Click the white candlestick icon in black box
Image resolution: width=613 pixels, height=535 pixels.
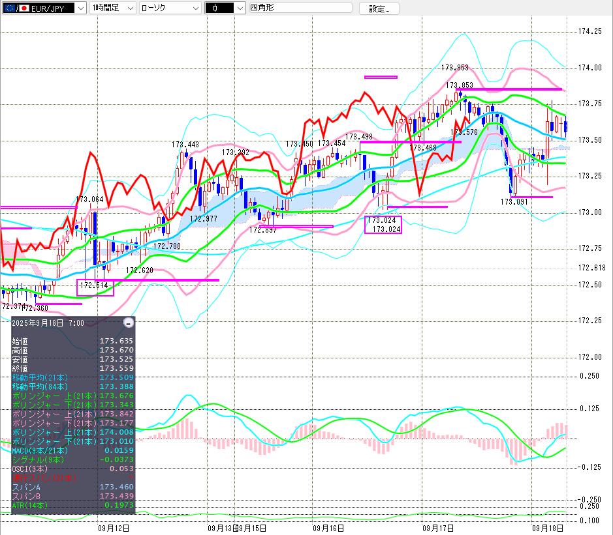coord(214,8)
